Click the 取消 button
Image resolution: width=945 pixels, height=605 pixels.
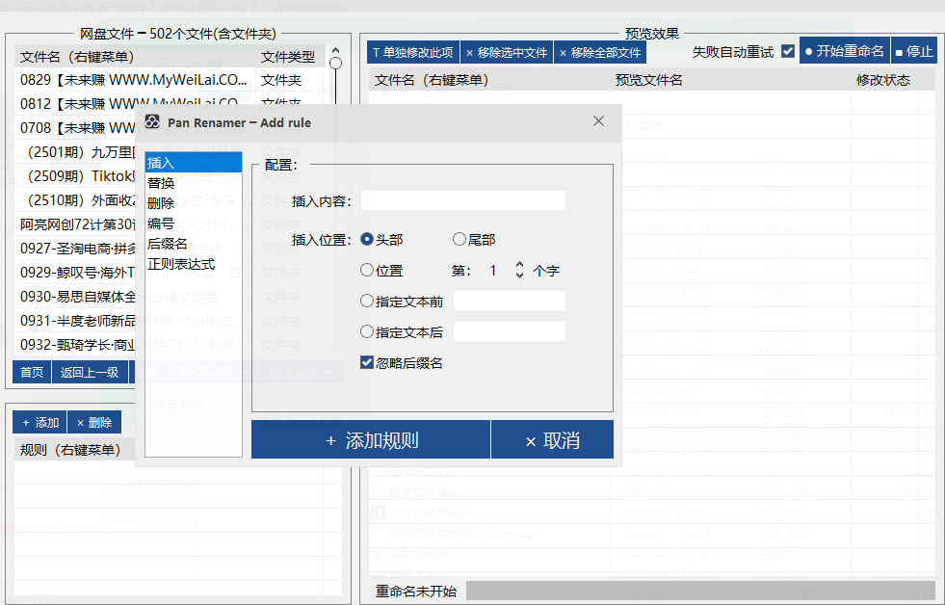click(552, 440)
